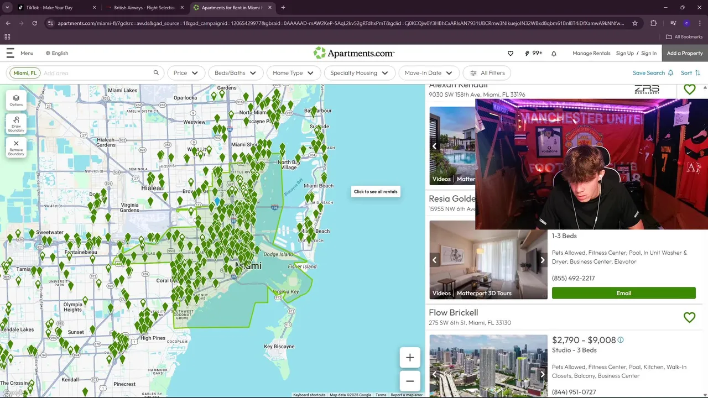The image size is (708, 398).
Task: Show previous photo of Flow Brickell listing
Action: point(435,374)
